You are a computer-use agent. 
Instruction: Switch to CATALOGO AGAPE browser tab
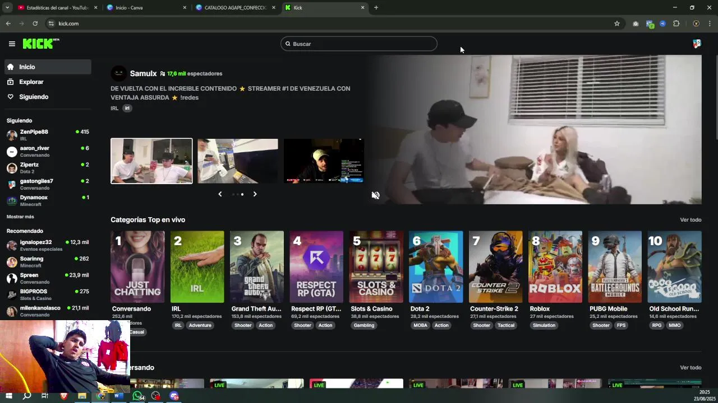click(x=236, y=8)
